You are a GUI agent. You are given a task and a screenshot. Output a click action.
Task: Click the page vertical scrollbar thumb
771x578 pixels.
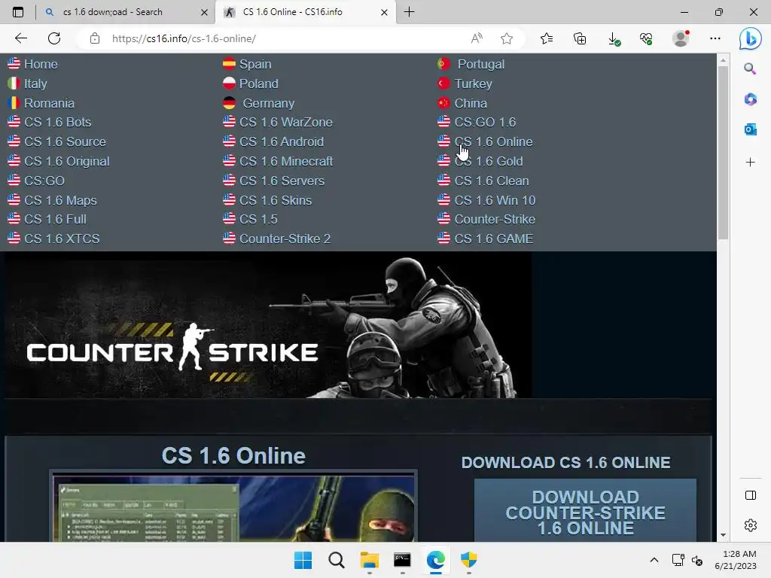point(723,152)
